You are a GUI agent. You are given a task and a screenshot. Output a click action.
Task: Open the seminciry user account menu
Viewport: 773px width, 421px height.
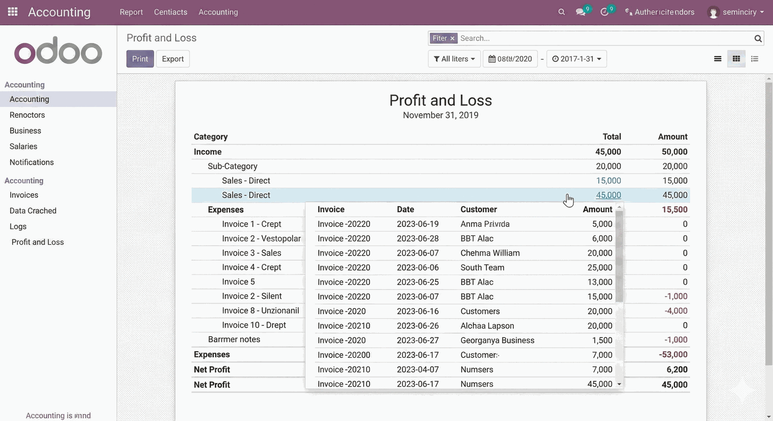click(x=737, y=12)
